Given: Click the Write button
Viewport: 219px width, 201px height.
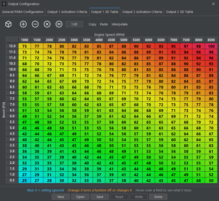Looking at the screenshot, I should pos(139,197).
